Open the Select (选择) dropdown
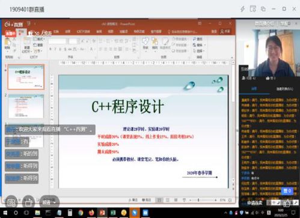The height and width of the screenshot is (218, 300). coord(198,51)
